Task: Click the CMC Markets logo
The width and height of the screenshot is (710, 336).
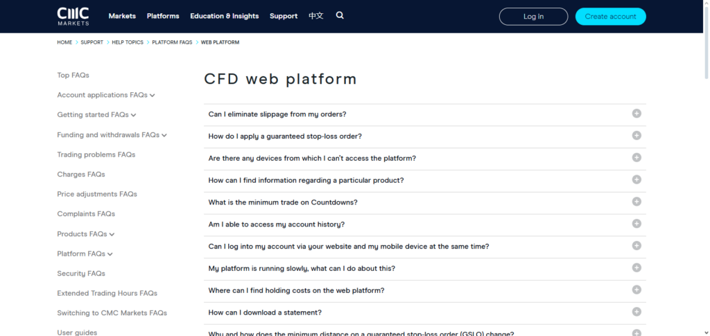Action: pos(73,16)
